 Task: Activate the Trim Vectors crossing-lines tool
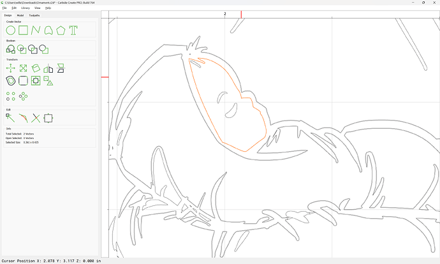pos(36,118)
